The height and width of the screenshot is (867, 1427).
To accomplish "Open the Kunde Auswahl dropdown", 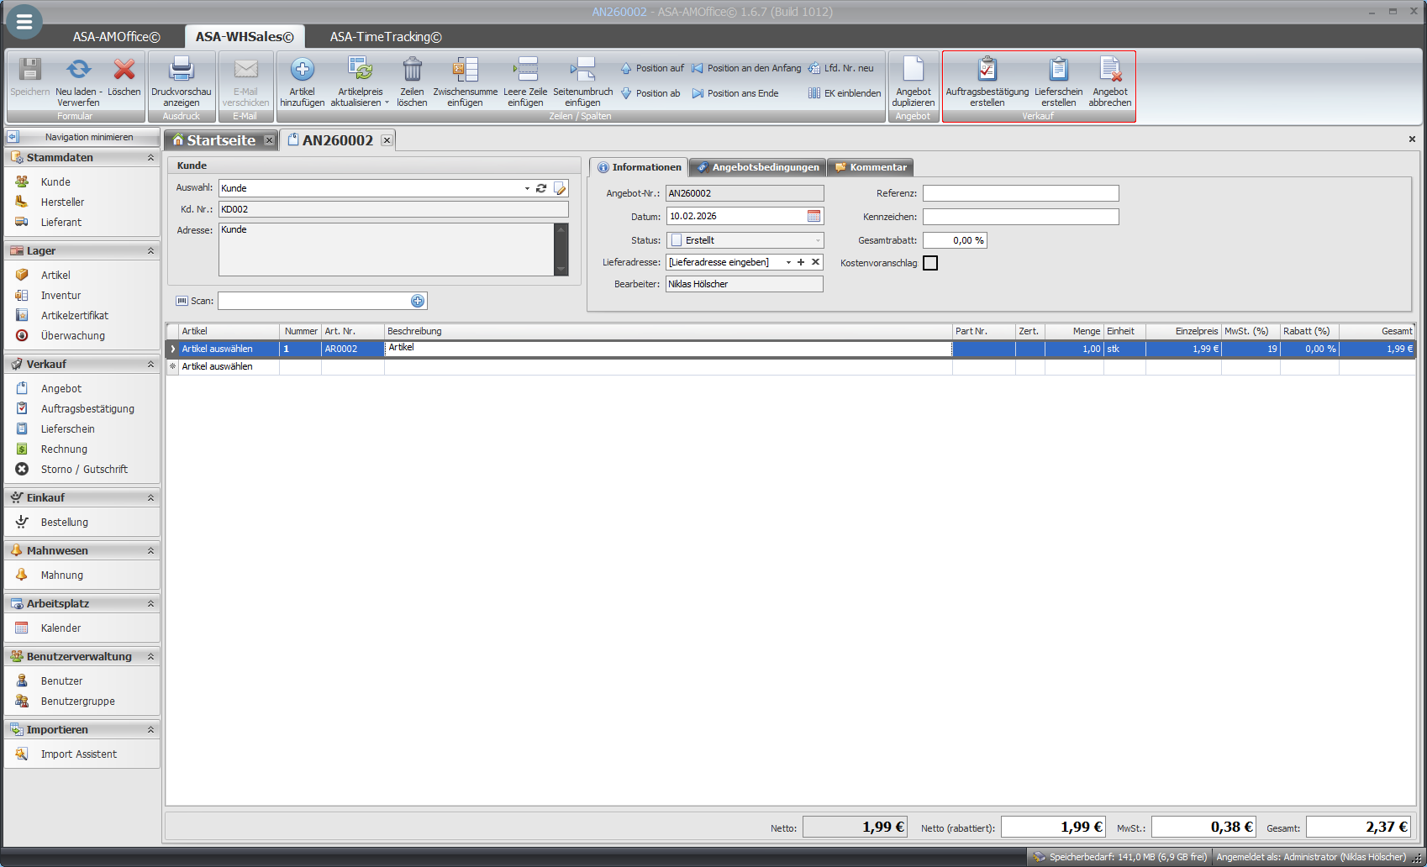I will point(527,188).
